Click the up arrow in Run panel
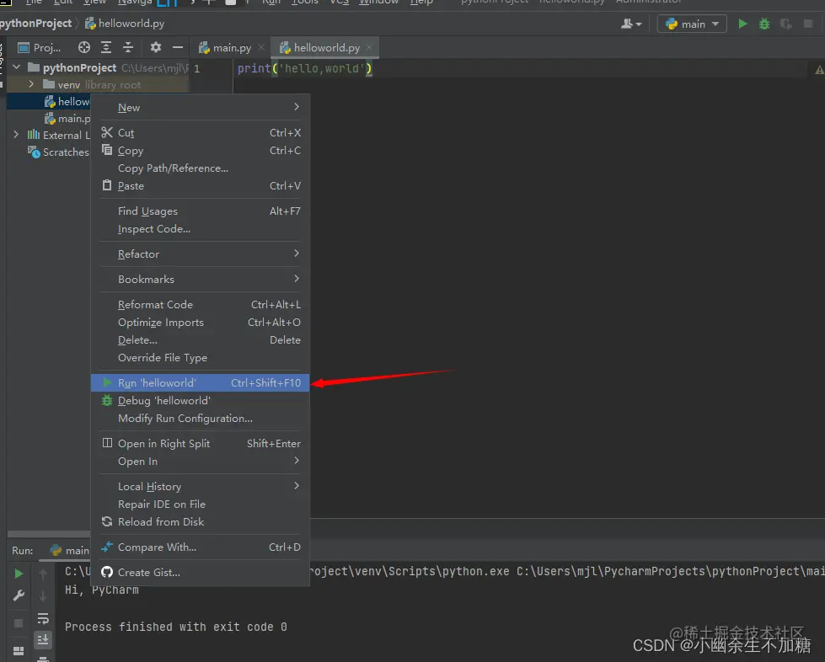 (x=43, y=574)
